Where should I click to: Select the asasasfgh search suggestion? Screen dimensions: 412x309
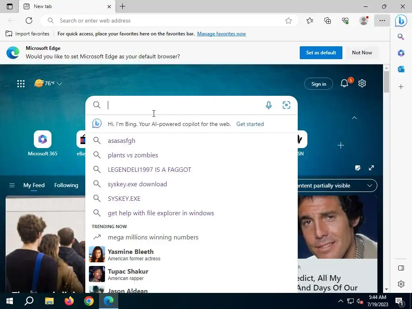(x=192, y=140)
